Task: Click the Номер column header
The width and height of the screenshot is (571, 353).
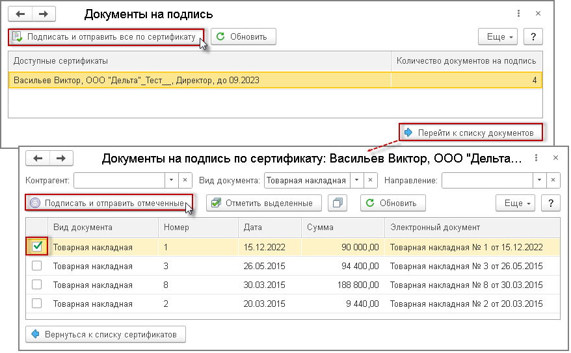Action: 198,228
